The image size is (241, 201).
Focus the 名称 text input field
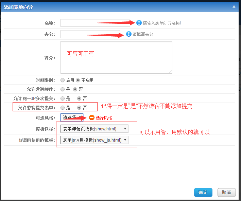[95, 23]
